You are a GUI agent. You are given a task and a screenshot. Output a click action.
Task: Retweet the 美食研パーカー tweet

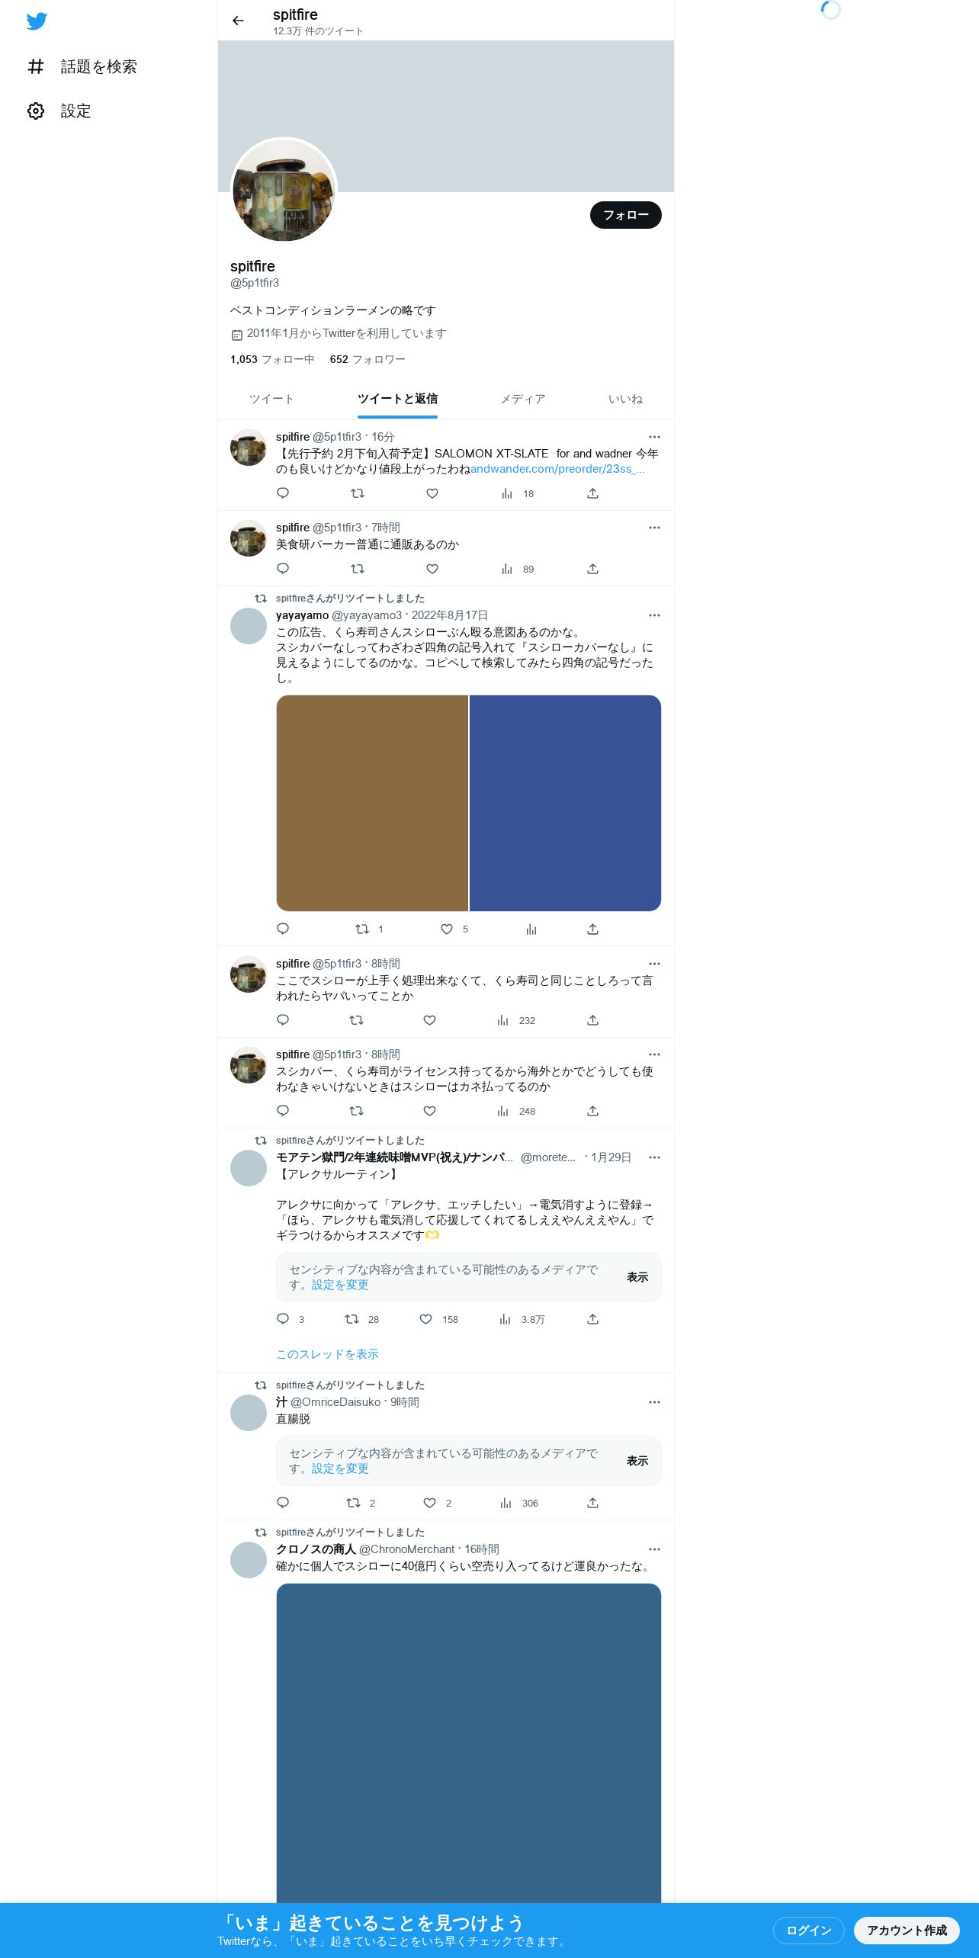(x=357, y=569)
